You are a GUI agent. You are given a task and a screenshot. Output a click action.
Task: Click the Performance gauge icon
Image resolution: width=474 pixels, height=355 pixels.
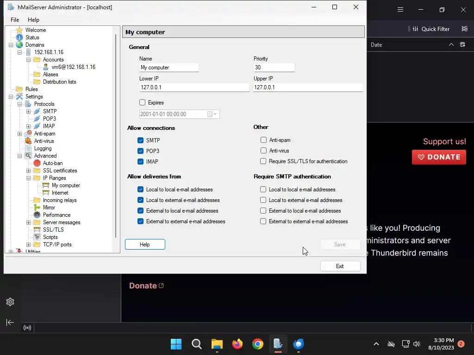[37, 215]
